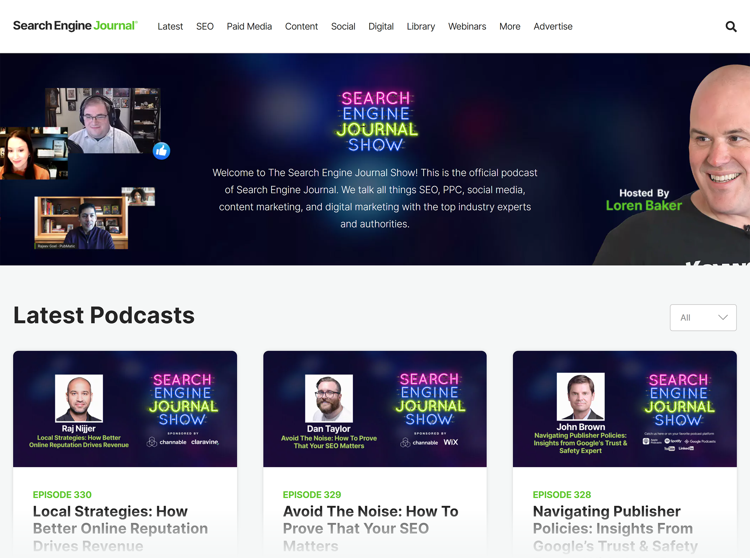The width and height of the screenshot is (750, 558).
Task: Click the Paid Media navigation item
Action: [249, 26]
